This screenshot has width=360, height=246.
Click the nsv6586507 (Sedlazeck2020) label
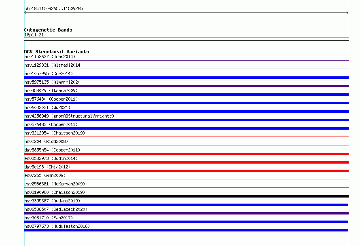click(56, 209)
